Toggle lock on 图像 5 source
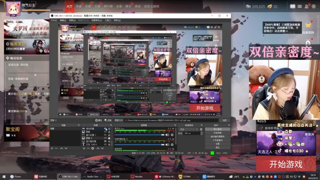Viewport: 320px width, 180px height. tap(109, 138)
